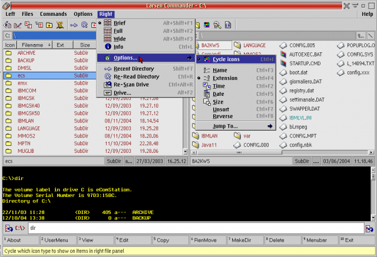Screen dimensions: 377x257
Task: Click the parent directory button in right panel
Action: click(x=361, y=36)
